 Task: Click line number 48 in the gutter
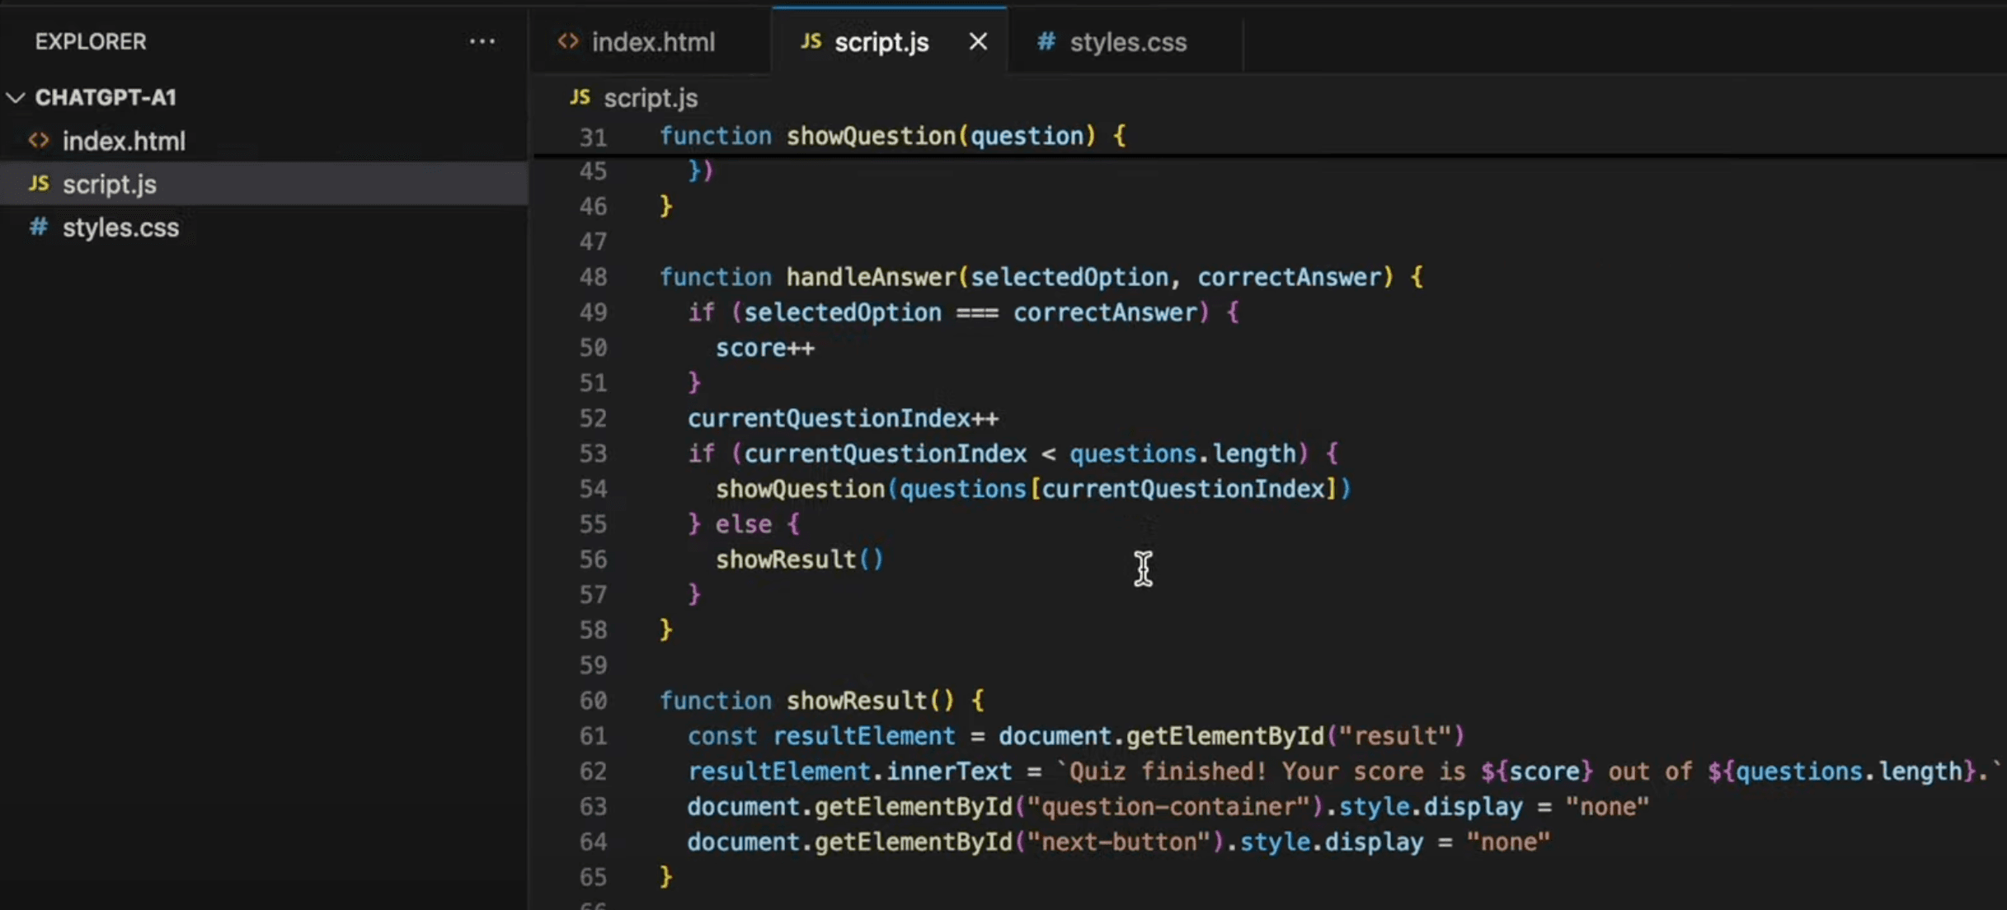coord(594,277)
